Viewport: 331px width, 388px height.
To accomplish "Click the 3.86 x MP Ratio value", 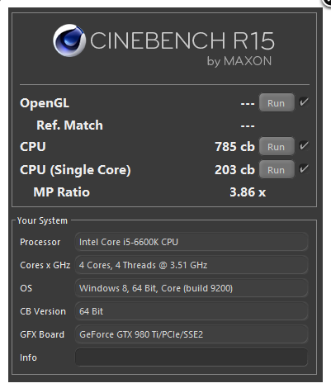I will click(x=248, y=192).
